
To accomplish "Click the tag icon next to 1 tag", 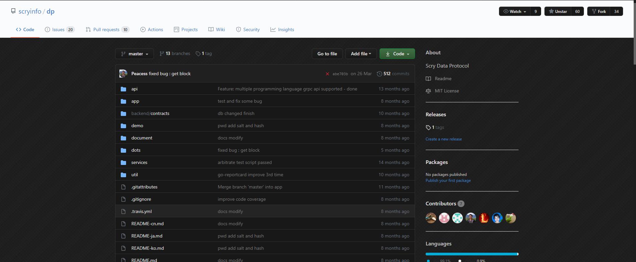I will tap(198, 54).
